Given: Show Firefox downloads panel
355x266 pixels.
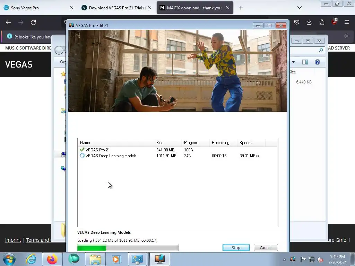Looking at the screenshot, I should (x=309, y=22).
